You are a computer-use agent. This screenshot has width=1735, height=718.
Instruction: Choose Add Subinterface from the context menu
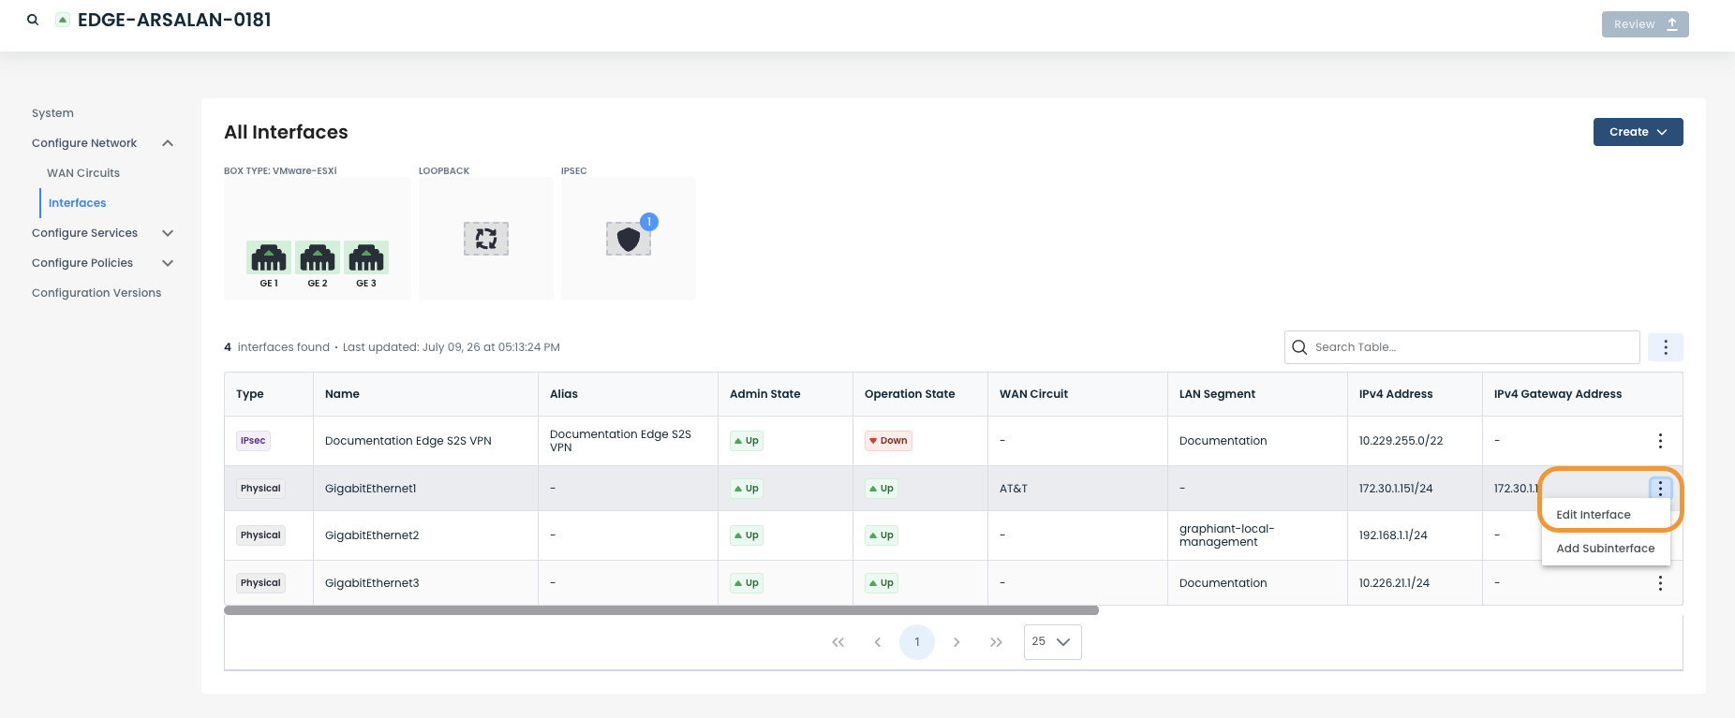(1606, 549)
